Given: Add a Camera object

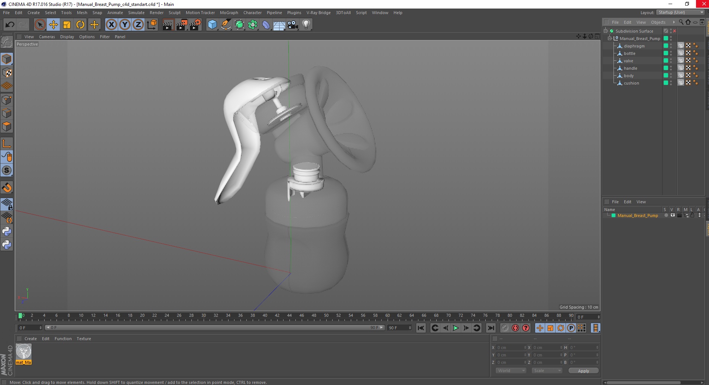Looking at the screenshot, I should pos(292,25).
